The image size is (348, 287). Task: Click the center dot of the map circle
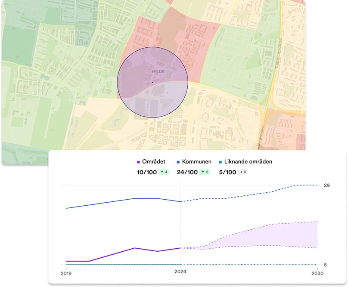(x=152, y=82)
